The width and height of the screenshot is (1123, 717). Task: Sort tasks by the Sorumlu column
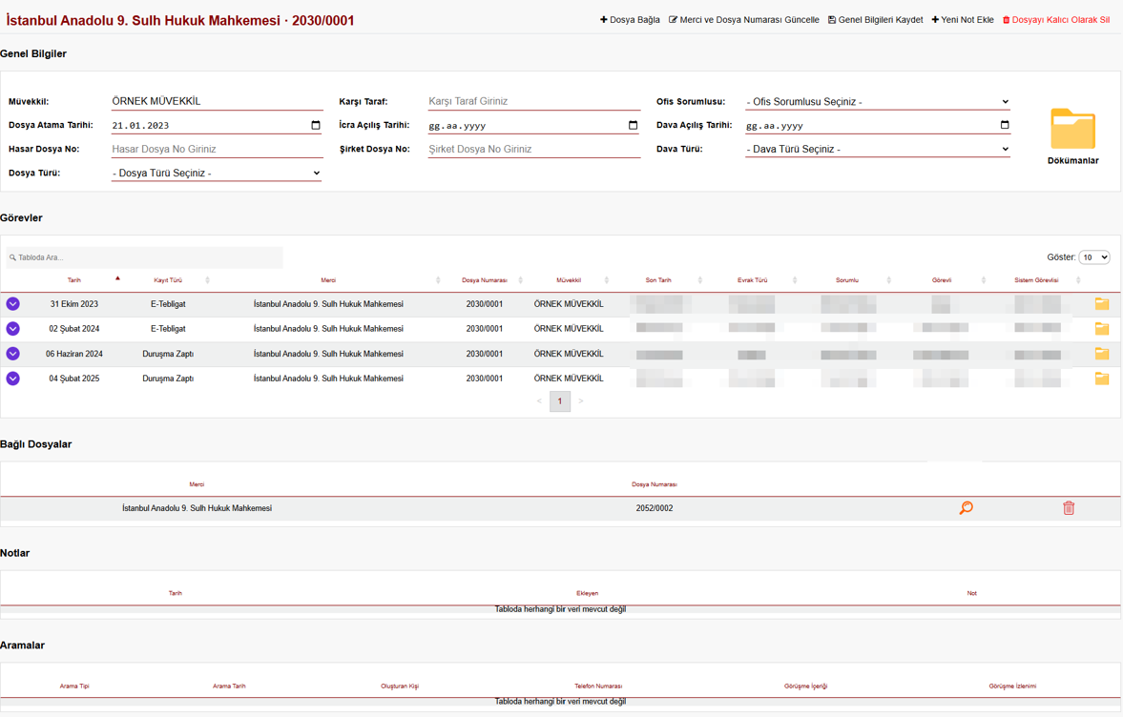[847, 280]
